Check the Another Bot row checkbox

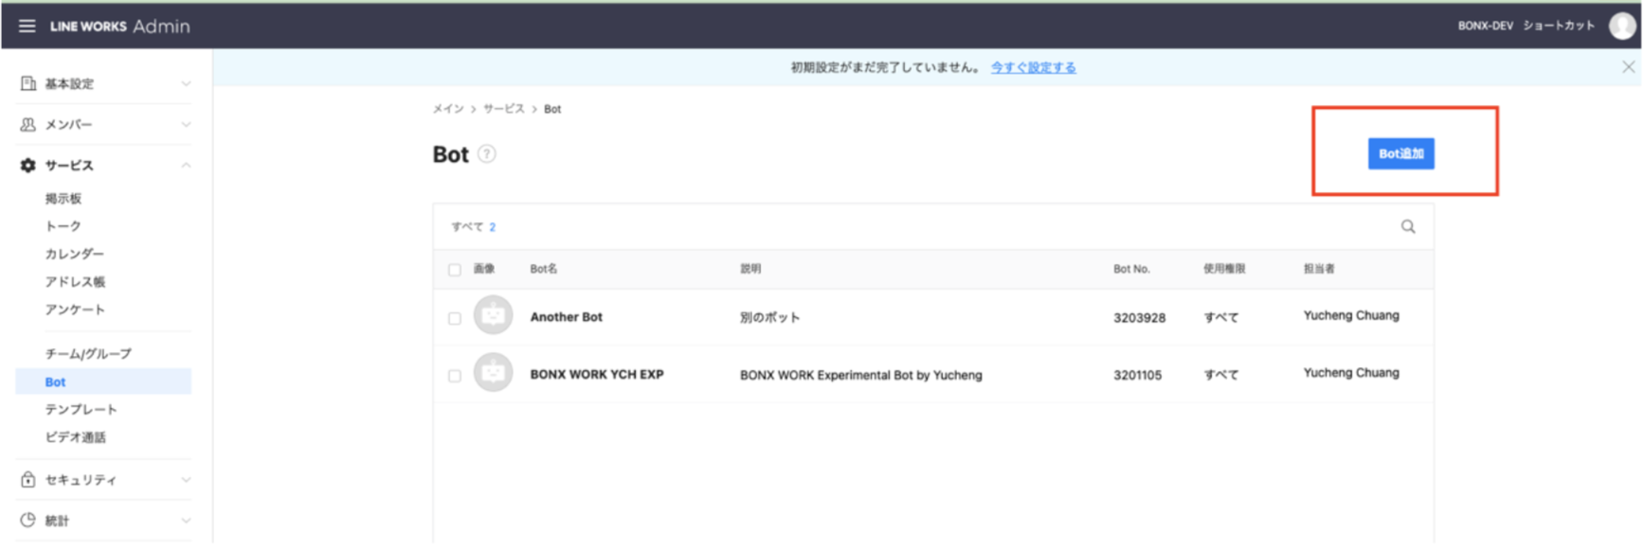coord(455,318)
